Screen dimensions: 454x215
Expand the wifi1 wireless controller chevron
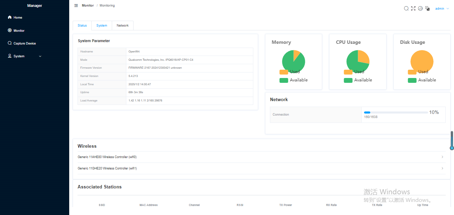coord(443,168)
